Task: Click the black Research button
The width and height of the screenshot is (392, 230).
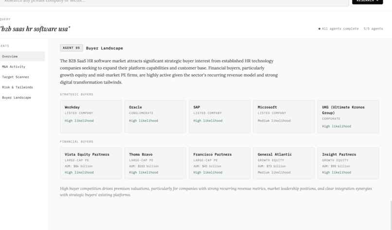Action: [x=367, y=1]
